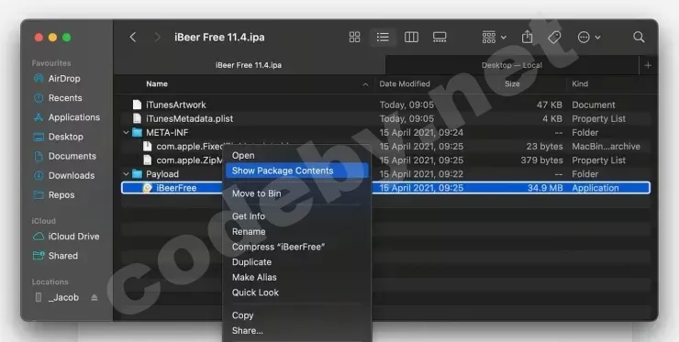This screenshot has width=679, height=342.
Task: Select the _Jacob device in sidebar
Action: [56, 297]
